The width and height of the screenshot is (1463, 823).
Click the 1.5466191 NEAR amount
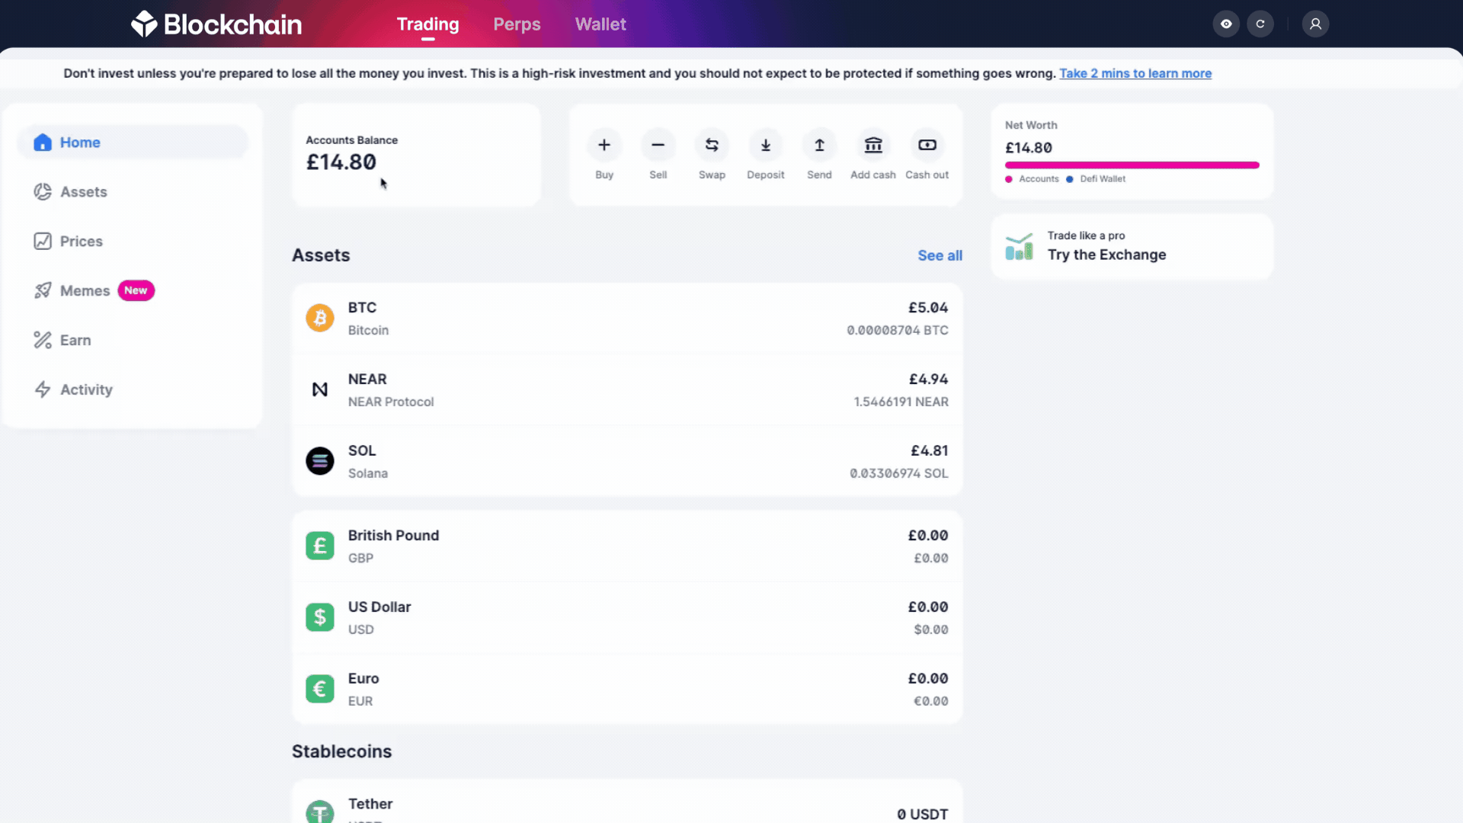pos(901,402)
